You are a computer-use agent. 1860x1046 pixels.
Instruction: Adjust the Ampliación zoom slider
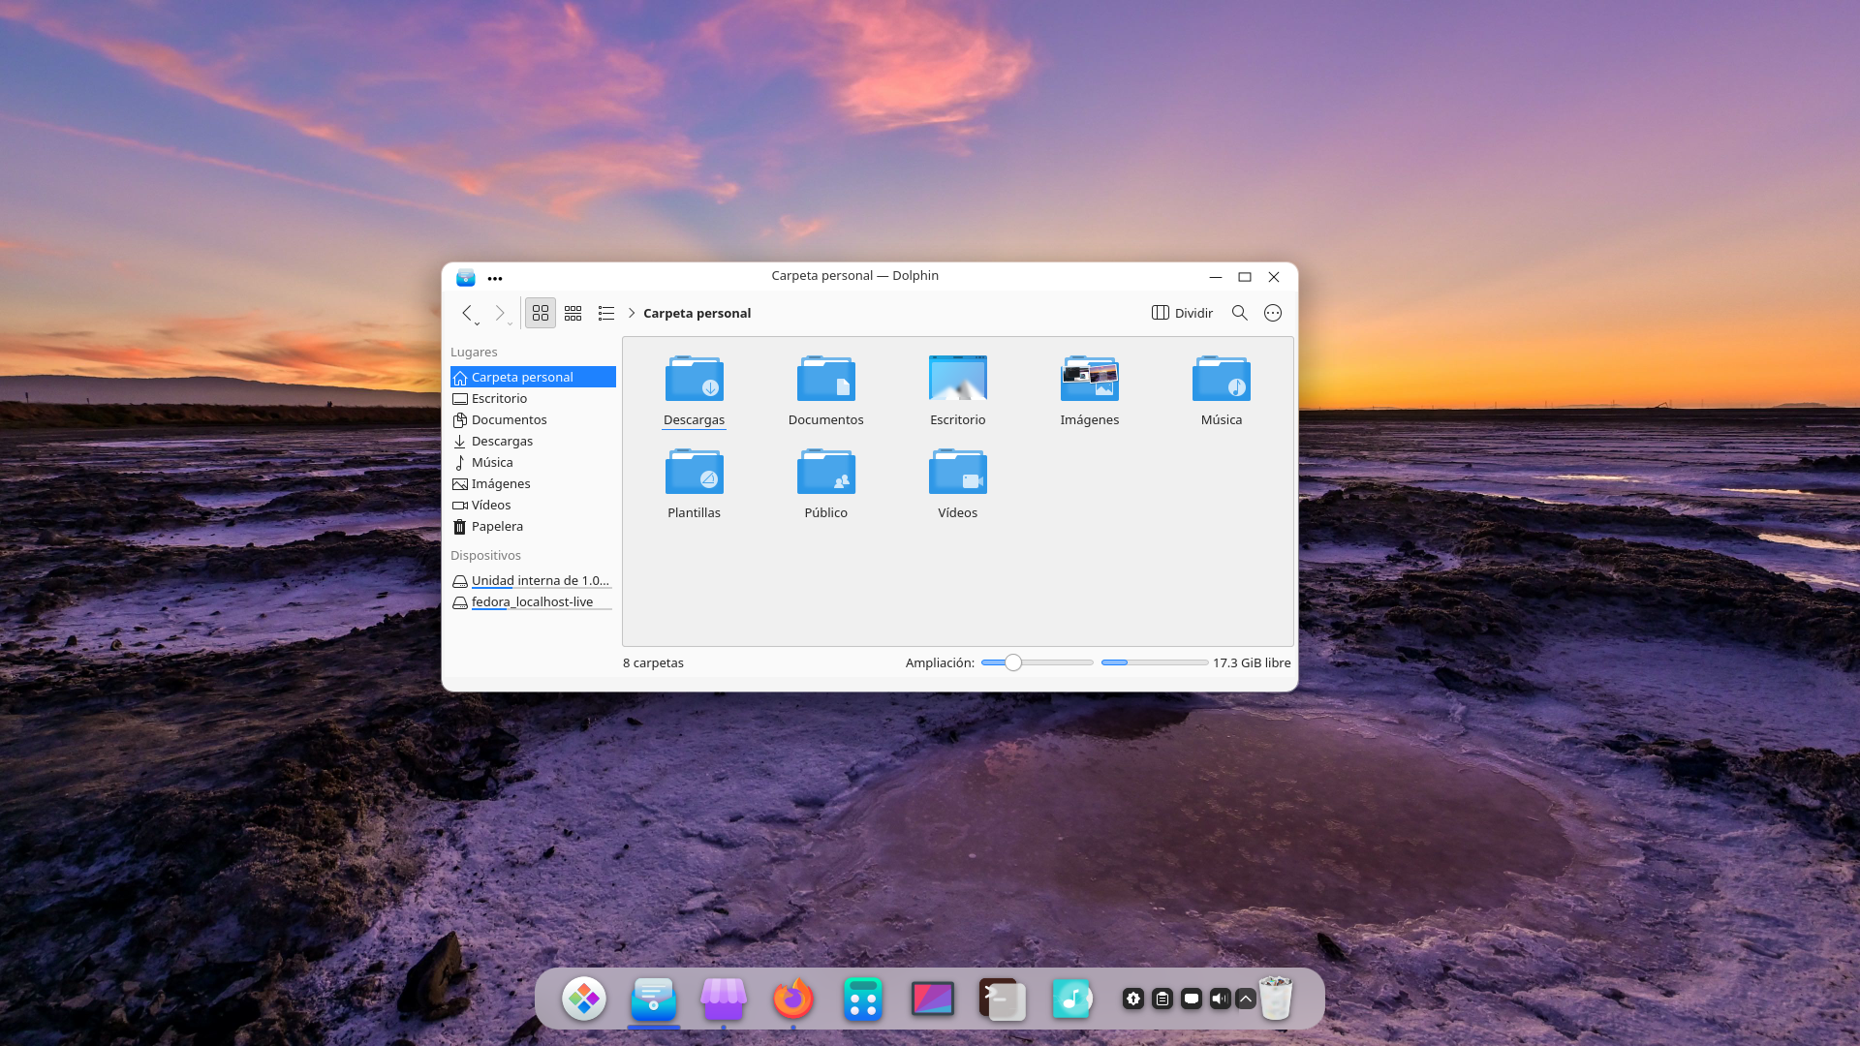click(x=1037, y=662)
